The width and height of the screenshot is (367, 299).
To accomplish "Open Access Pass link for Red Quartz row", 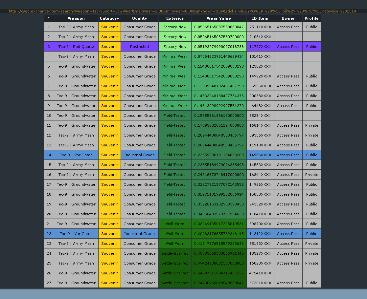I will (x=288, y=47).
